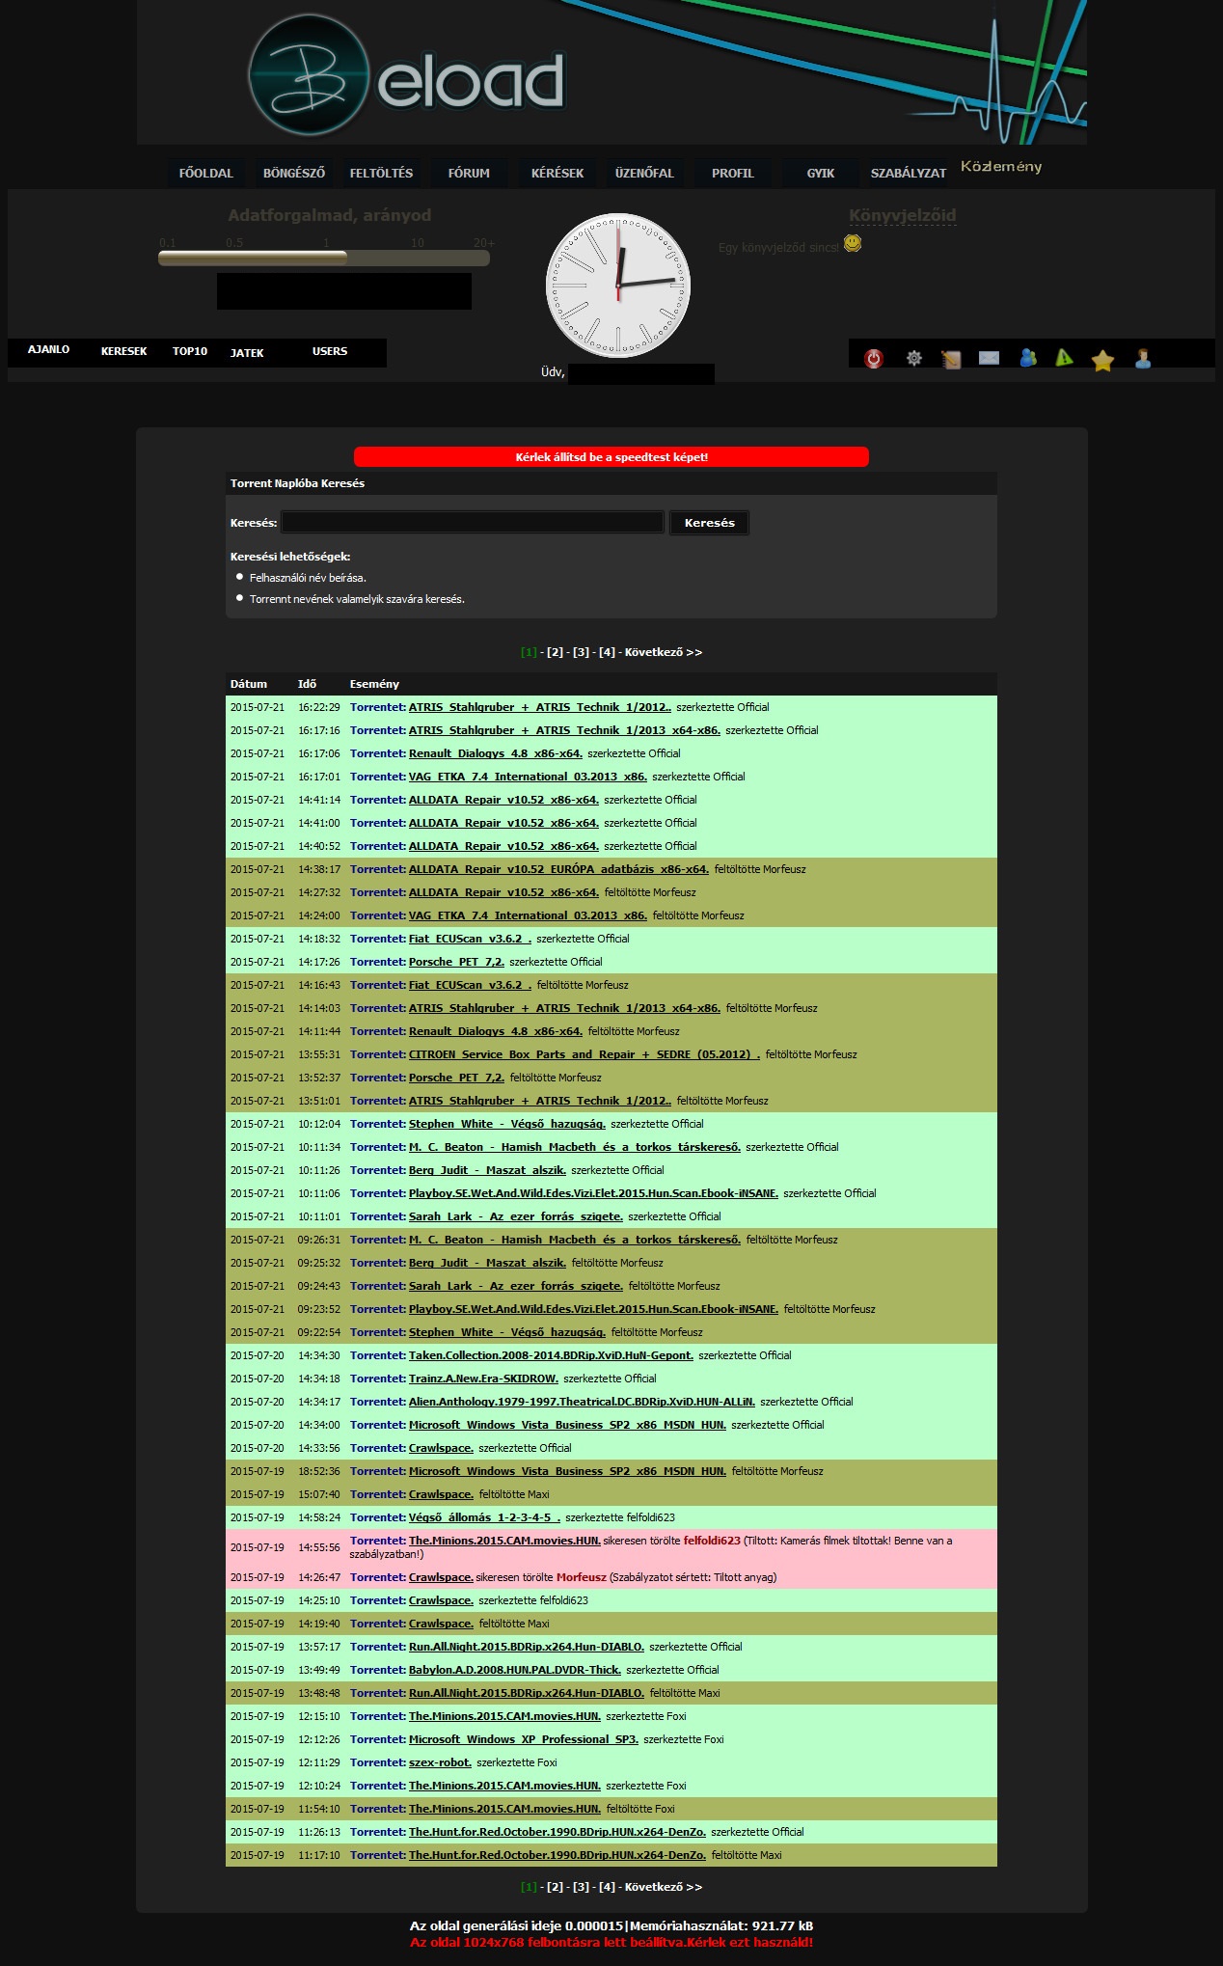1223x1966 pixels.
Task: Click Következő >> in top pagination
Action: tap(664, 652)
